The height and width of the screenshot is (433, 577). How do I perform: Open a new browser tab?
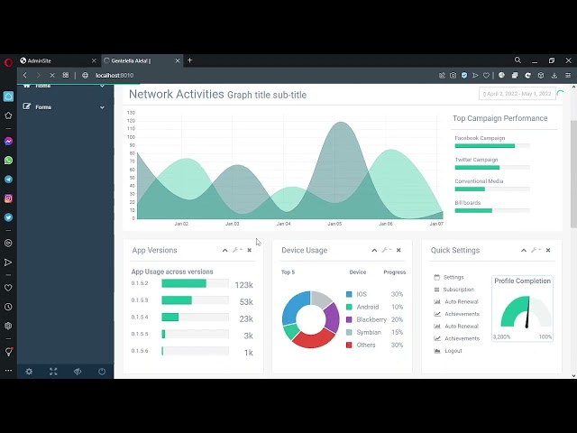(189, 60)
